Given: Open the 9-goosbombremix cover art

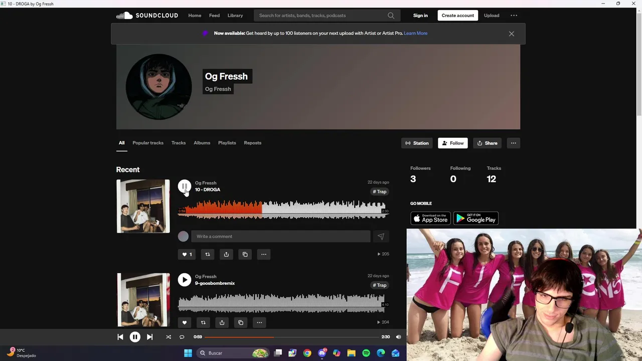Looking at the screenshot, I should pos(143,300).
